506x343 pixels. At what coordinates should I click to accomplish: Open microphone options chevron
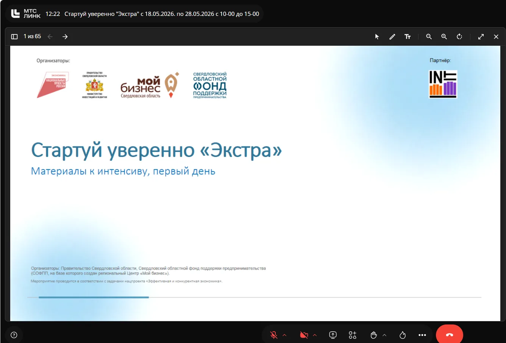[285, 335]
